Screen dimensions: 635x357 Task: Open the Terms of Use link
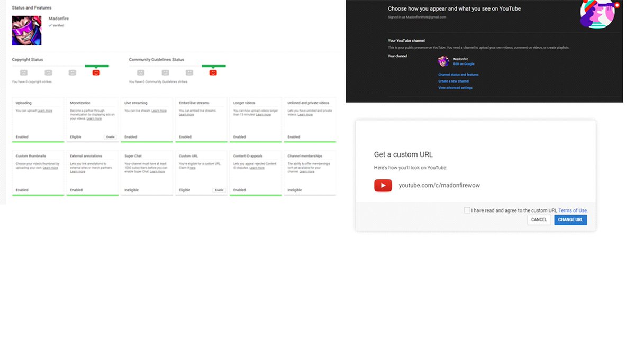click(573, 210)
